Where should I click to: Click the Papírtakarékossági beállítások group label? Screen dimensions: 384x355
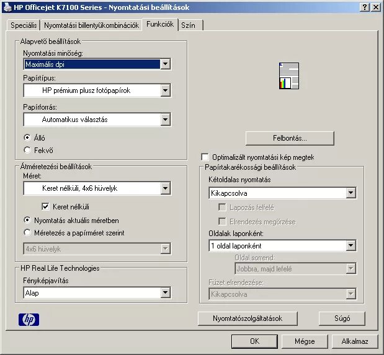tap(250, 167)
